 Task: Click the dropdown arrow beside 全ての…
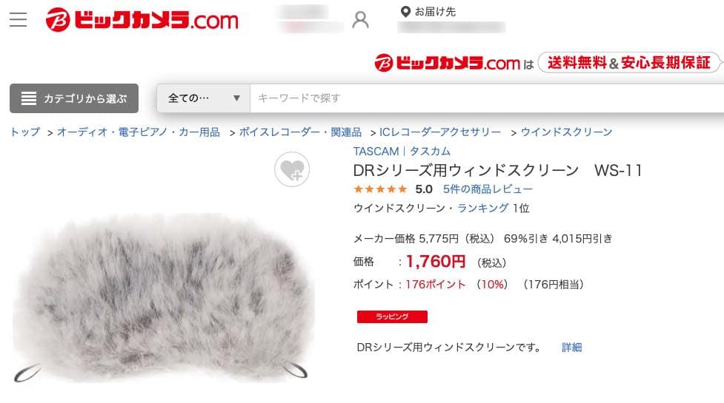tap(236, 98)
